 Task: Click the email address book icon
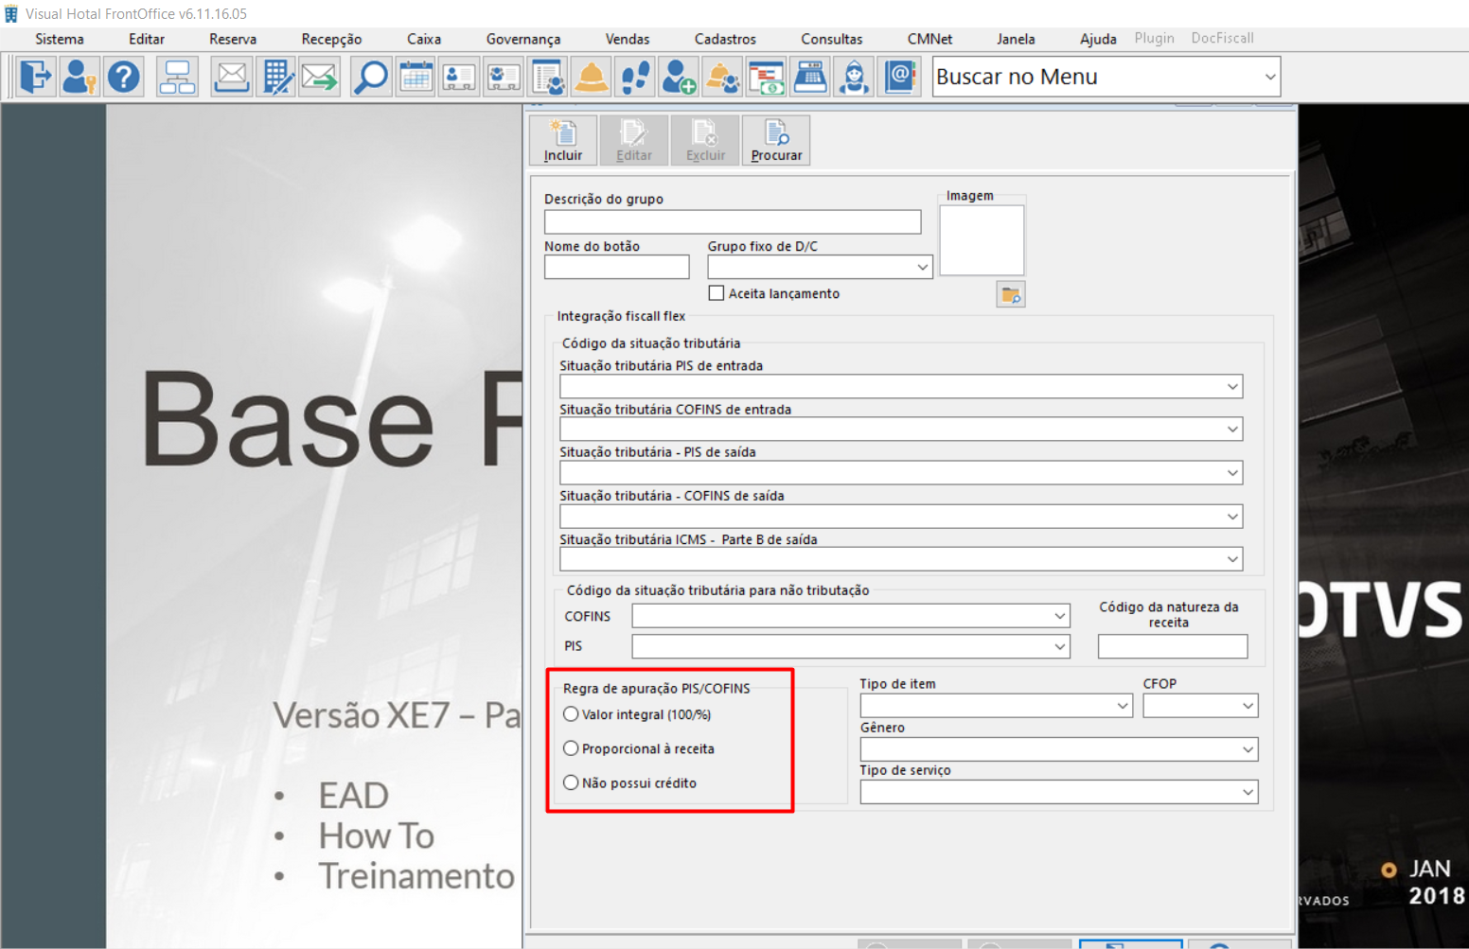(899, 77)
